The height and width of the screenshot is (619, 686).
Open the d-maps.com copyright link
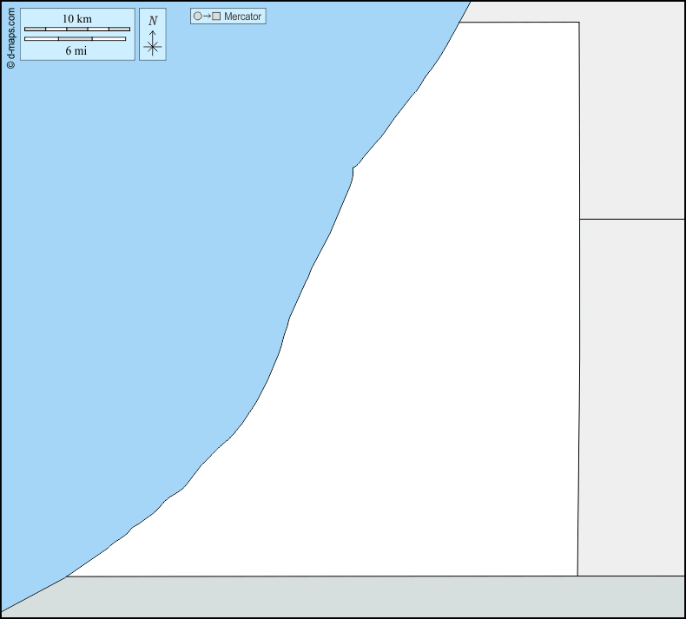coord(10,36)
